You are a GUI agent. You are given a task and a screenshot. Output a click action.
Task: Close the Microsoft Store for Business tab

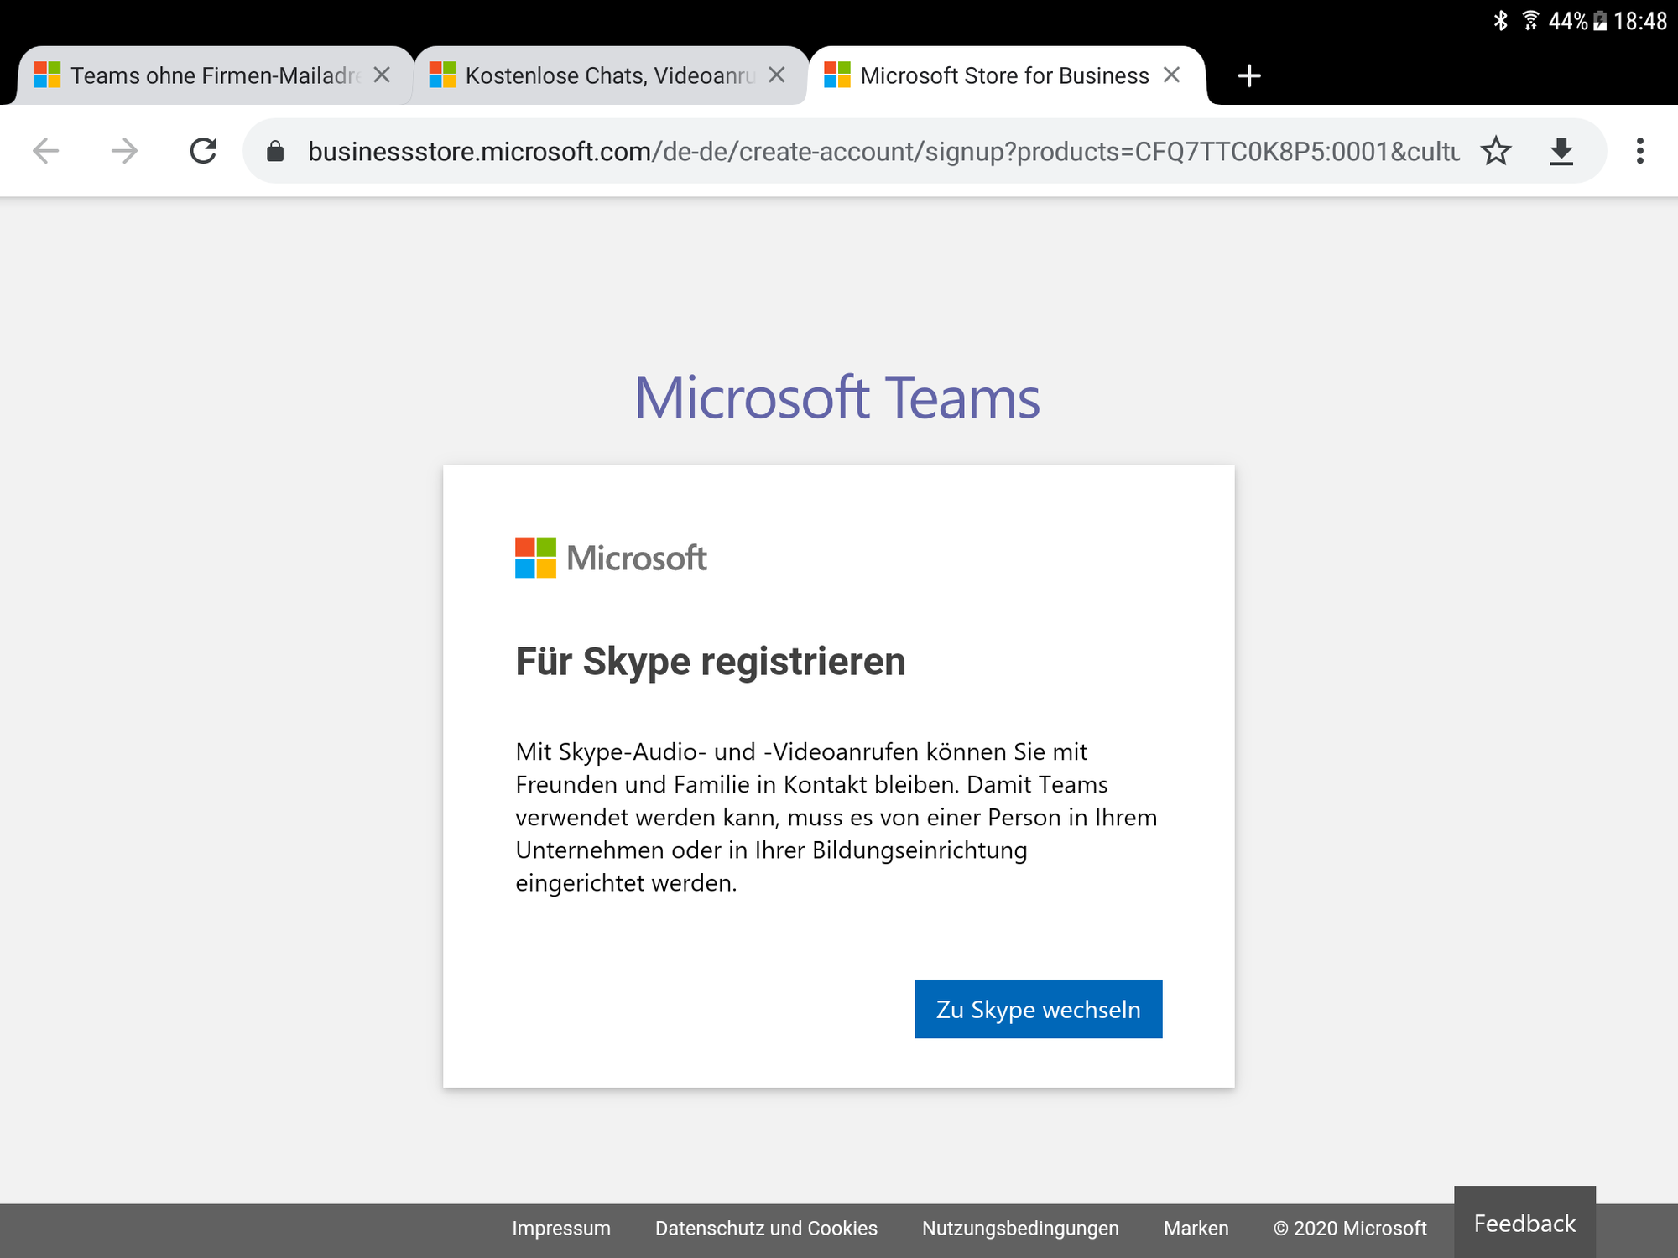coord(1173,75)
